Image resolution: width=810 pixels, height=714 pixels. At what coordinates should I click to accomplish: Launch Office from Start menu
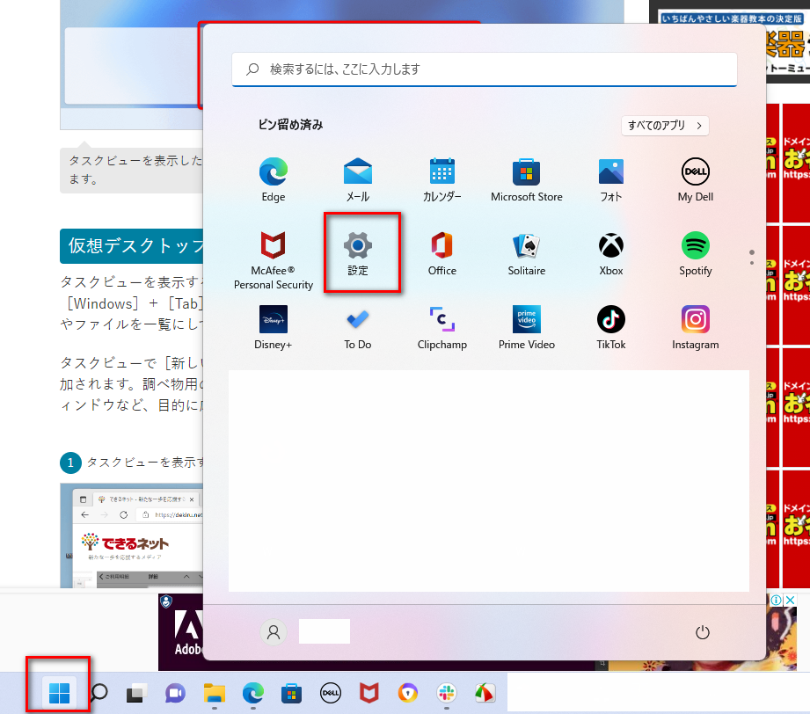442,253
